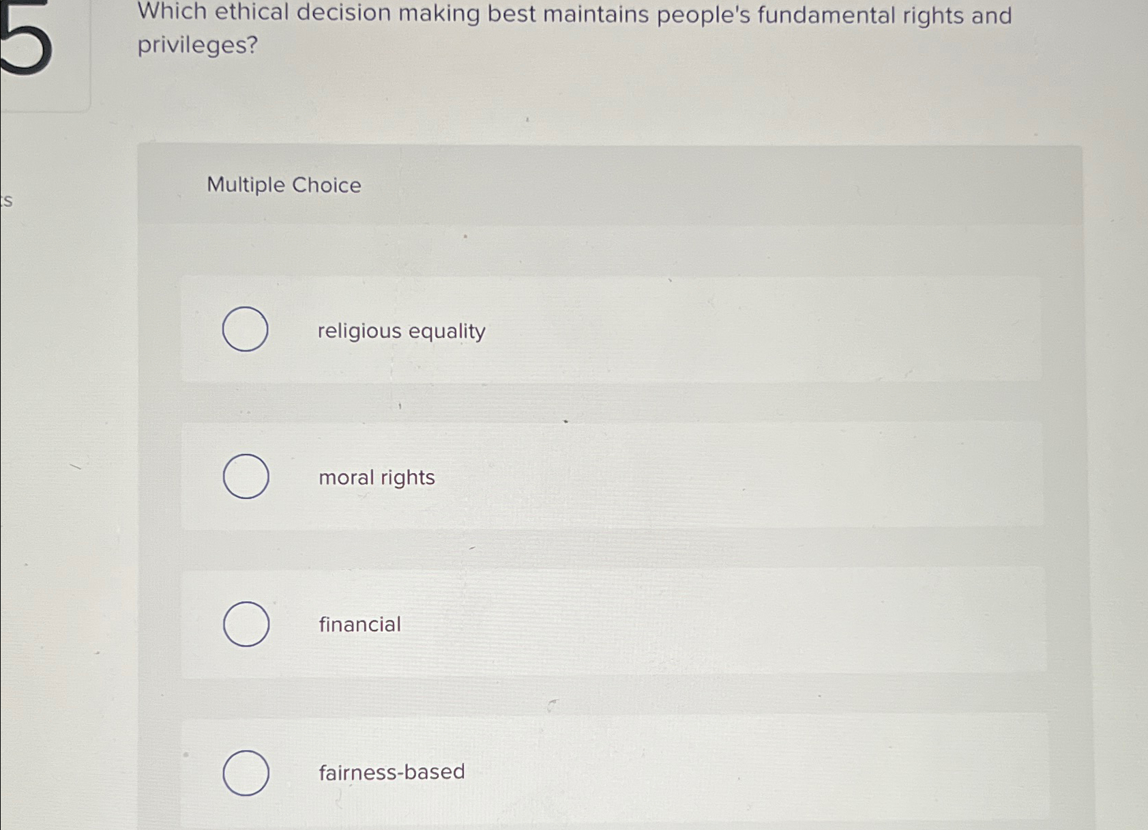Viewport: 1148px width, 830px height.
Task: Click the last answer option row
Action: click(614, 772)
